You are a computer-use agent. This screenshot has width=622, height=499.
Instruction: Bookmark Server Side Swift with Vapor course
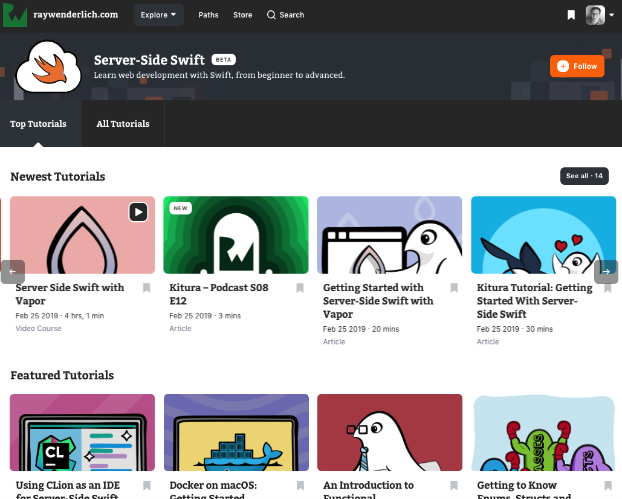coord(146,288)
